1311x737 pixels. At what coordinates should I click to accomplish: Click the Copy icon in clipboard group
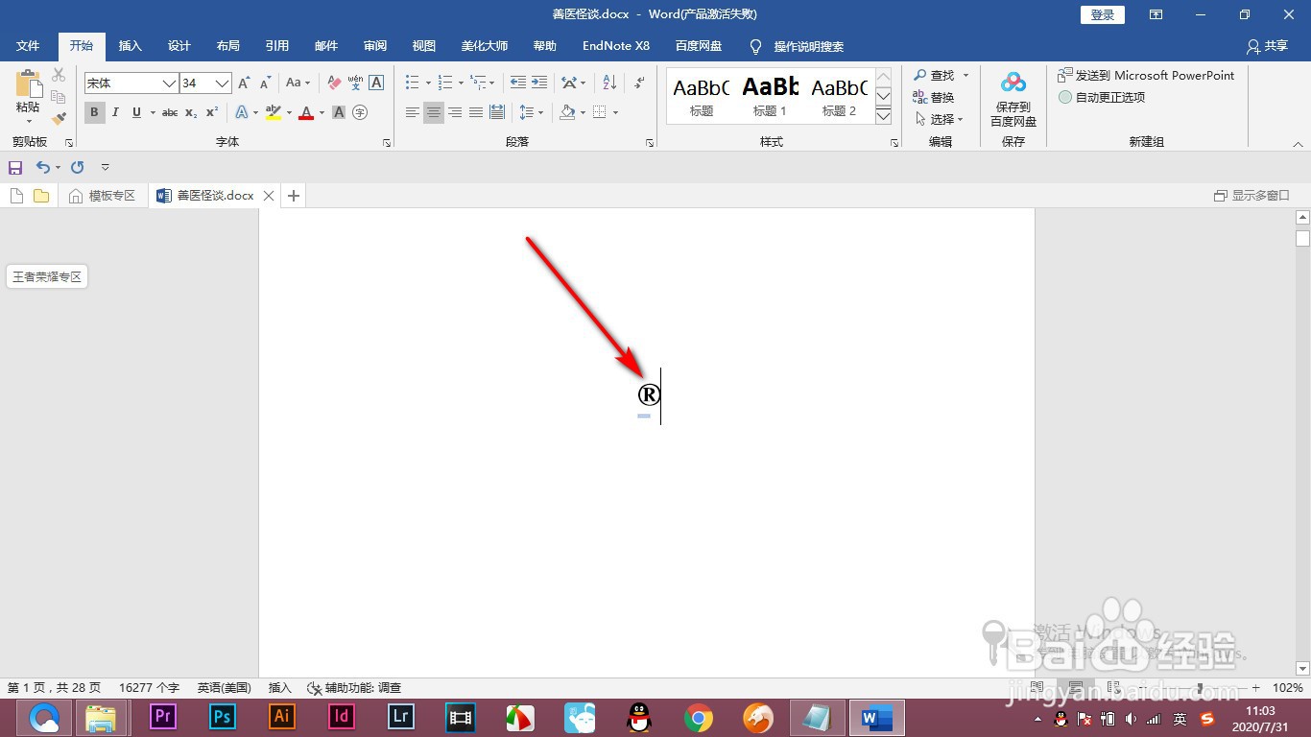pos(59,97)
